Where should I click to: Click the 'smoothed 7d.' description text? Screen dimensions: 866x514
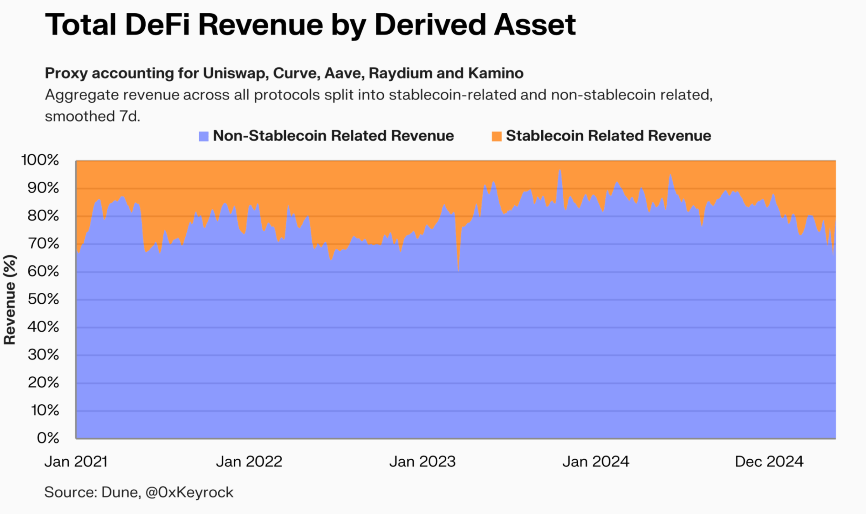coord(92,116)
